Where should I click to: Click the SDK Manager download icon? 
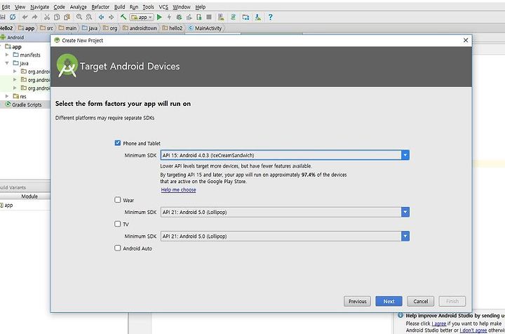pos(258,17)
